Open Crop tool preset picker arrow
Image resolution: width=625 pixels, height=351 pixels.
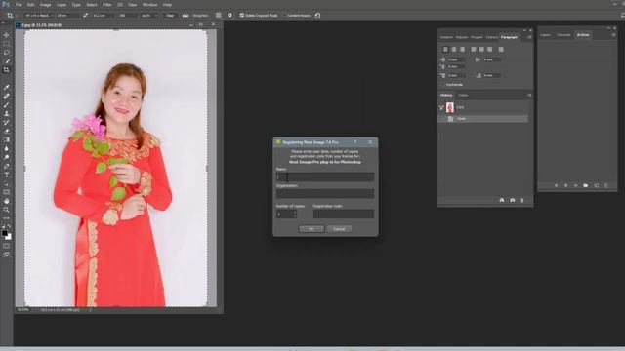[17, 16]
